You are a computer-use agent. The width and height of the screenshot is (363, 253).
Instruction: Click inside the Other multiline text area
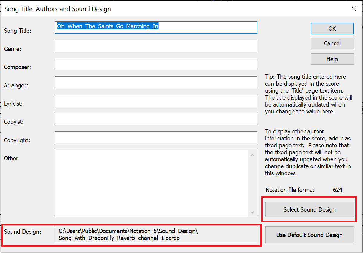click(151, 183)
